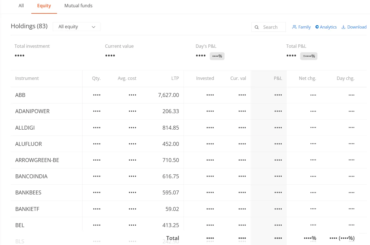Screen dimensions: 370x245
Task: Select the BEL instrument
Action: coord(20,225)
